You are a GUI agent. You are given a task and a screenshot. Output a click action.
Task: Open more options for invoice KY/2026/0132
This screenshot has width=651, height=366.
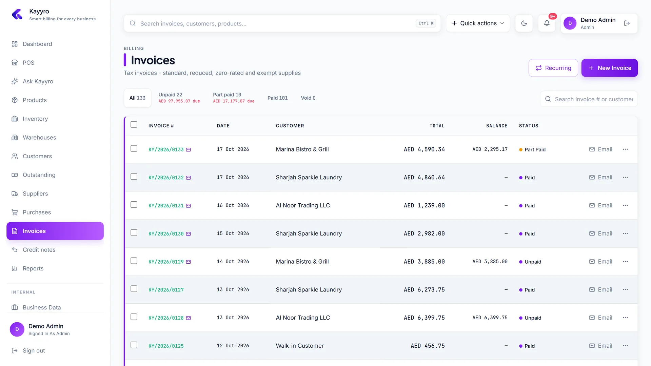[625, 178]
